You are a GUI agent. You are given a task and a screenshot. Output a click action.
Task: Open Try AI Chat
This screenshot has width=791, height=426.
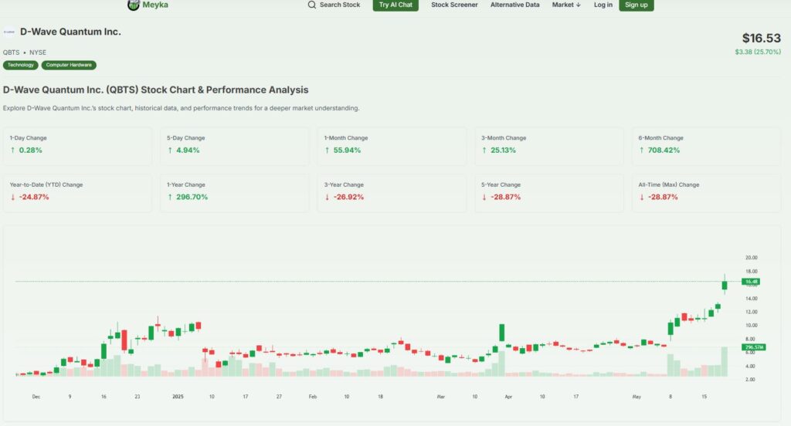[x=395, y=5]
